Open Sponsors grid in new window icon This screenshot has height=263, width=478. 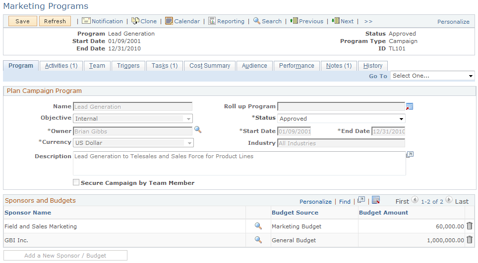point(361,200)
